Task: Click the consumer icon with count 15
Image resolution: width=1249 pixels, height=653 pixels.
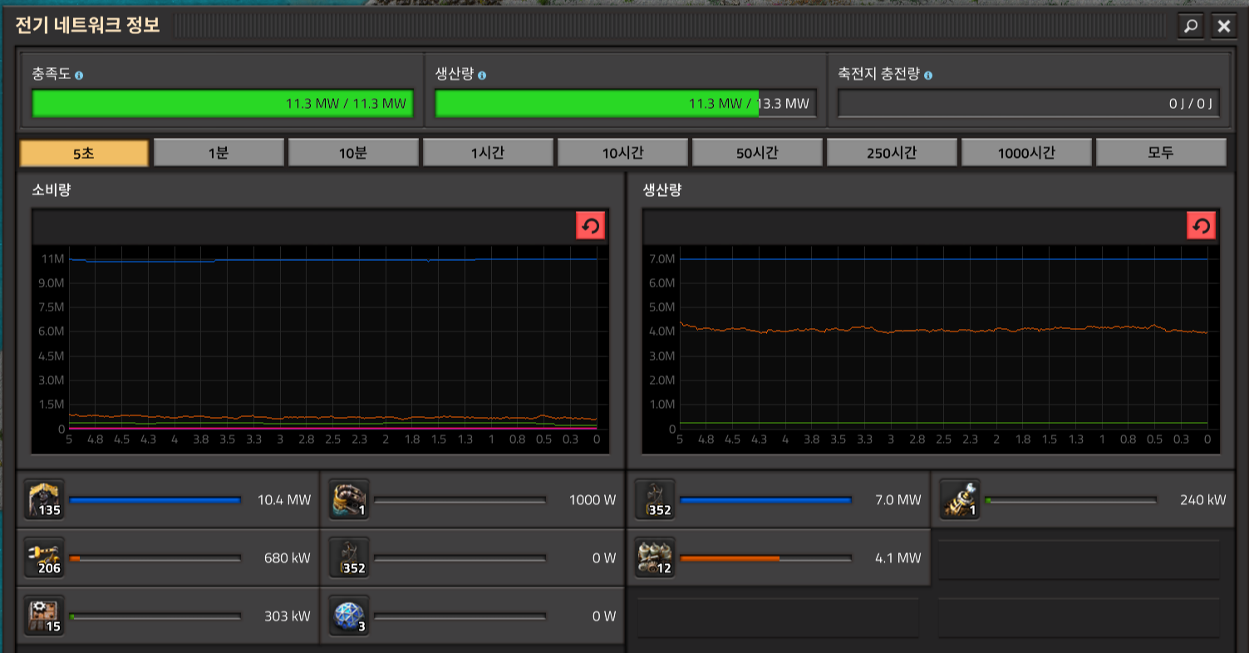Action: (44, 616)
